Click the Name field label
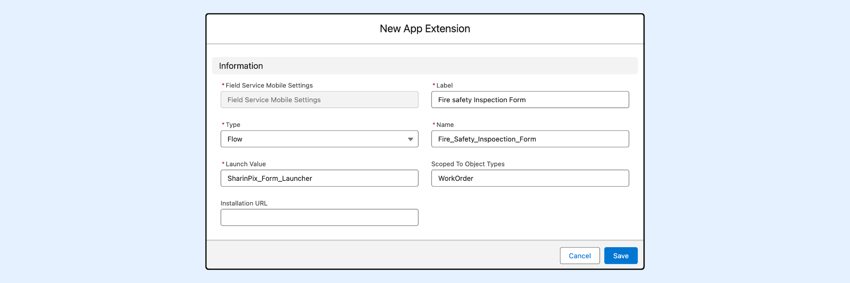The width and height of the screenshot is (850, 283). point(445,125)
